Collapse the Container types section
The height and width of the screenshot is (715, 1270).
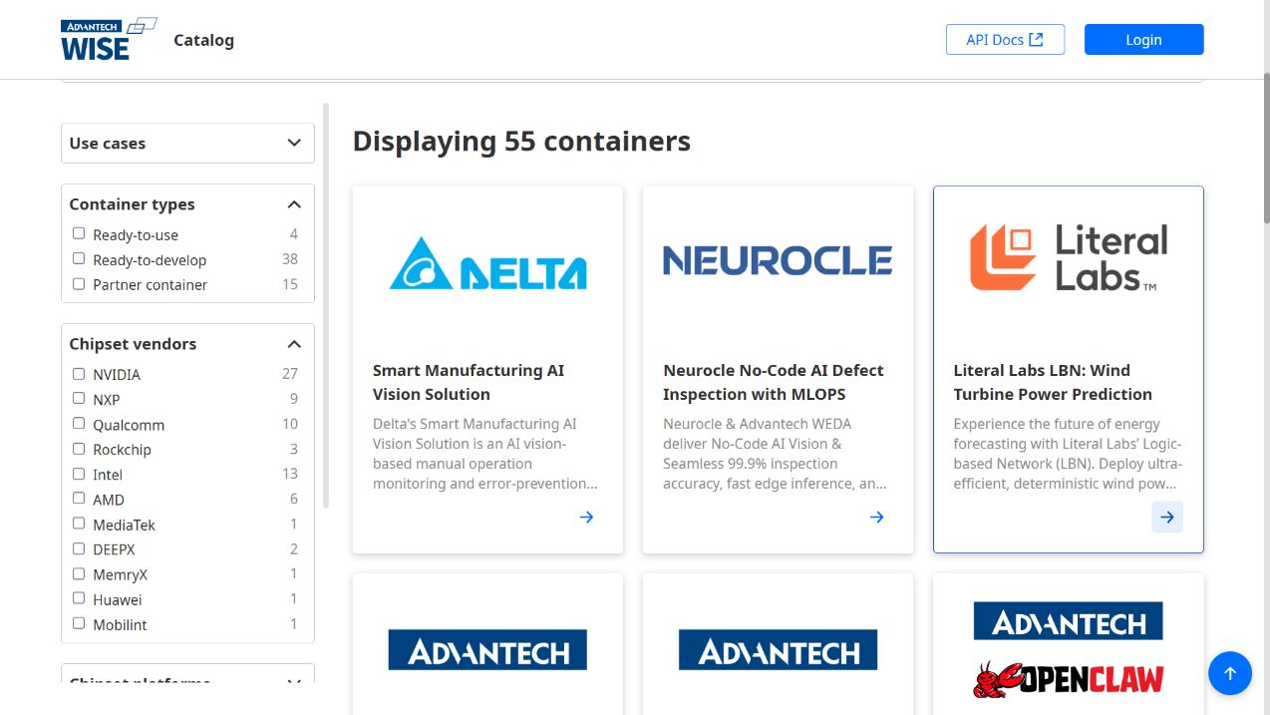pos(187,203)
